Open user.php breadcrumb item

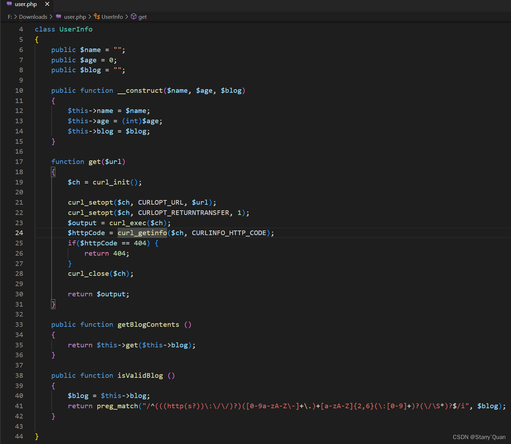[75, 17]
